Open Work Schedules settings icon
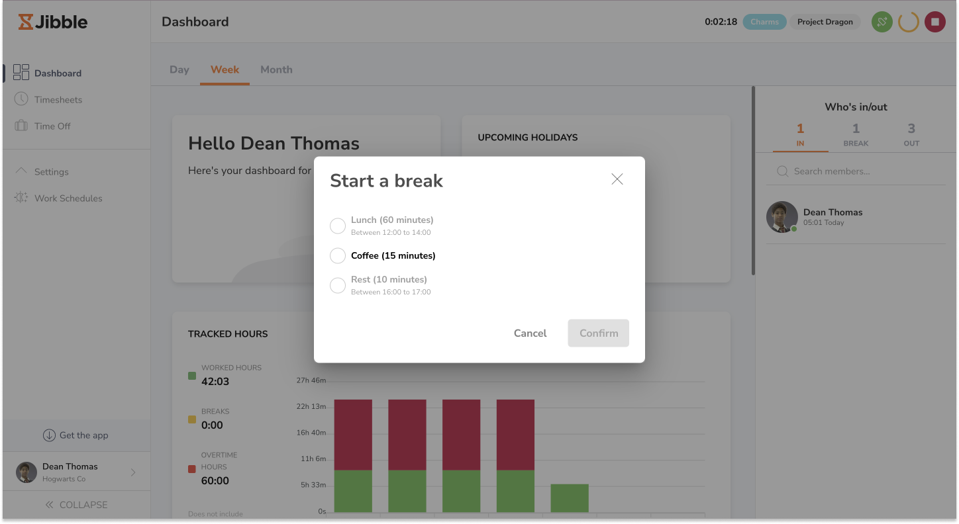The image size is (959, 524). 22,198
